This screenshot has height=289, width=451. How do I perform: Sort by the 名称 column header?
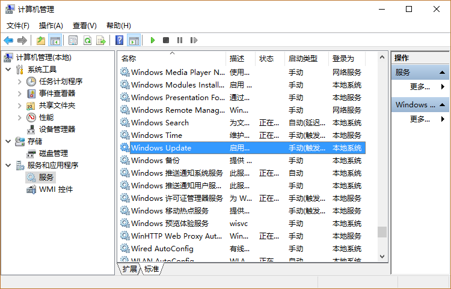point(172,59)
